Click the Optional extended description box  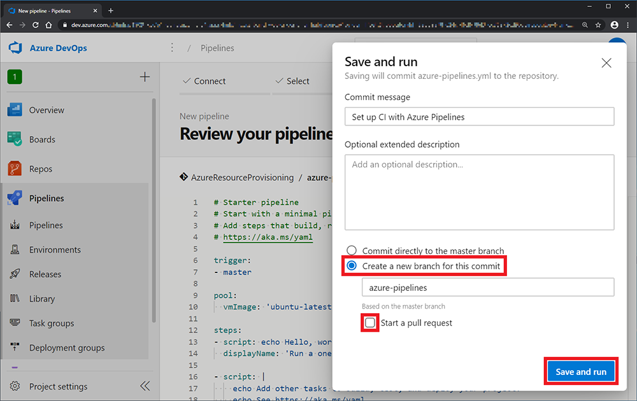[x=479, y=192]
